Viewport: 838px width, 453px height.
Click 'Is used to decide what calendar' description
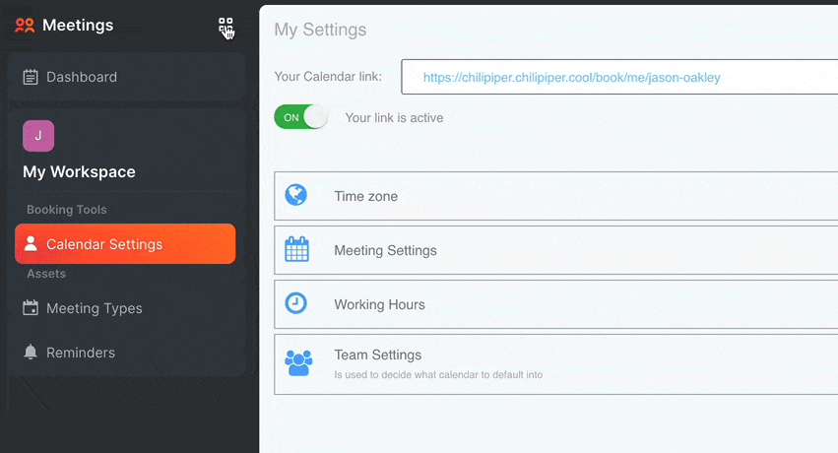438,374
